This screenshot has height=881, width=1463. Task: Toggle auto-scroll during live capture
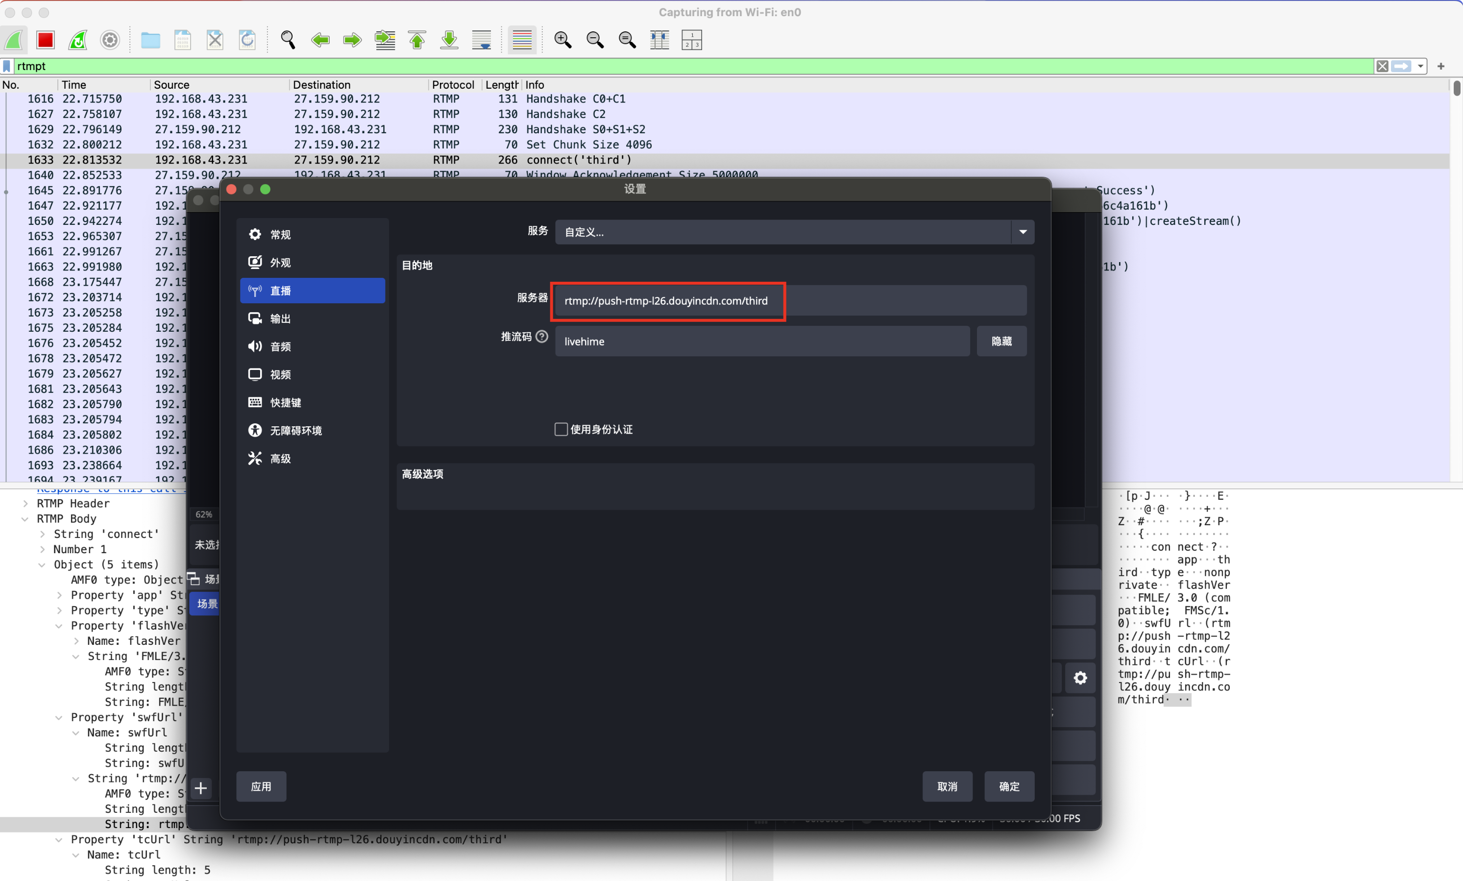pyautogui.click(x=481, y=40)
